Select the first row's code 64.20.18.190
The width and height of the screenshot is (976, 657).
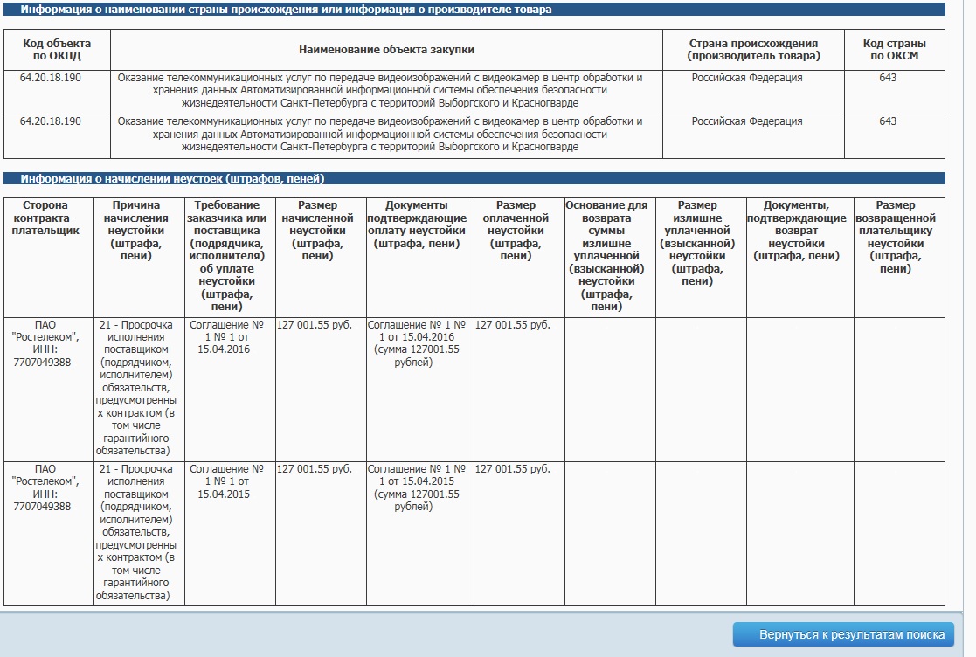point(51,78)
